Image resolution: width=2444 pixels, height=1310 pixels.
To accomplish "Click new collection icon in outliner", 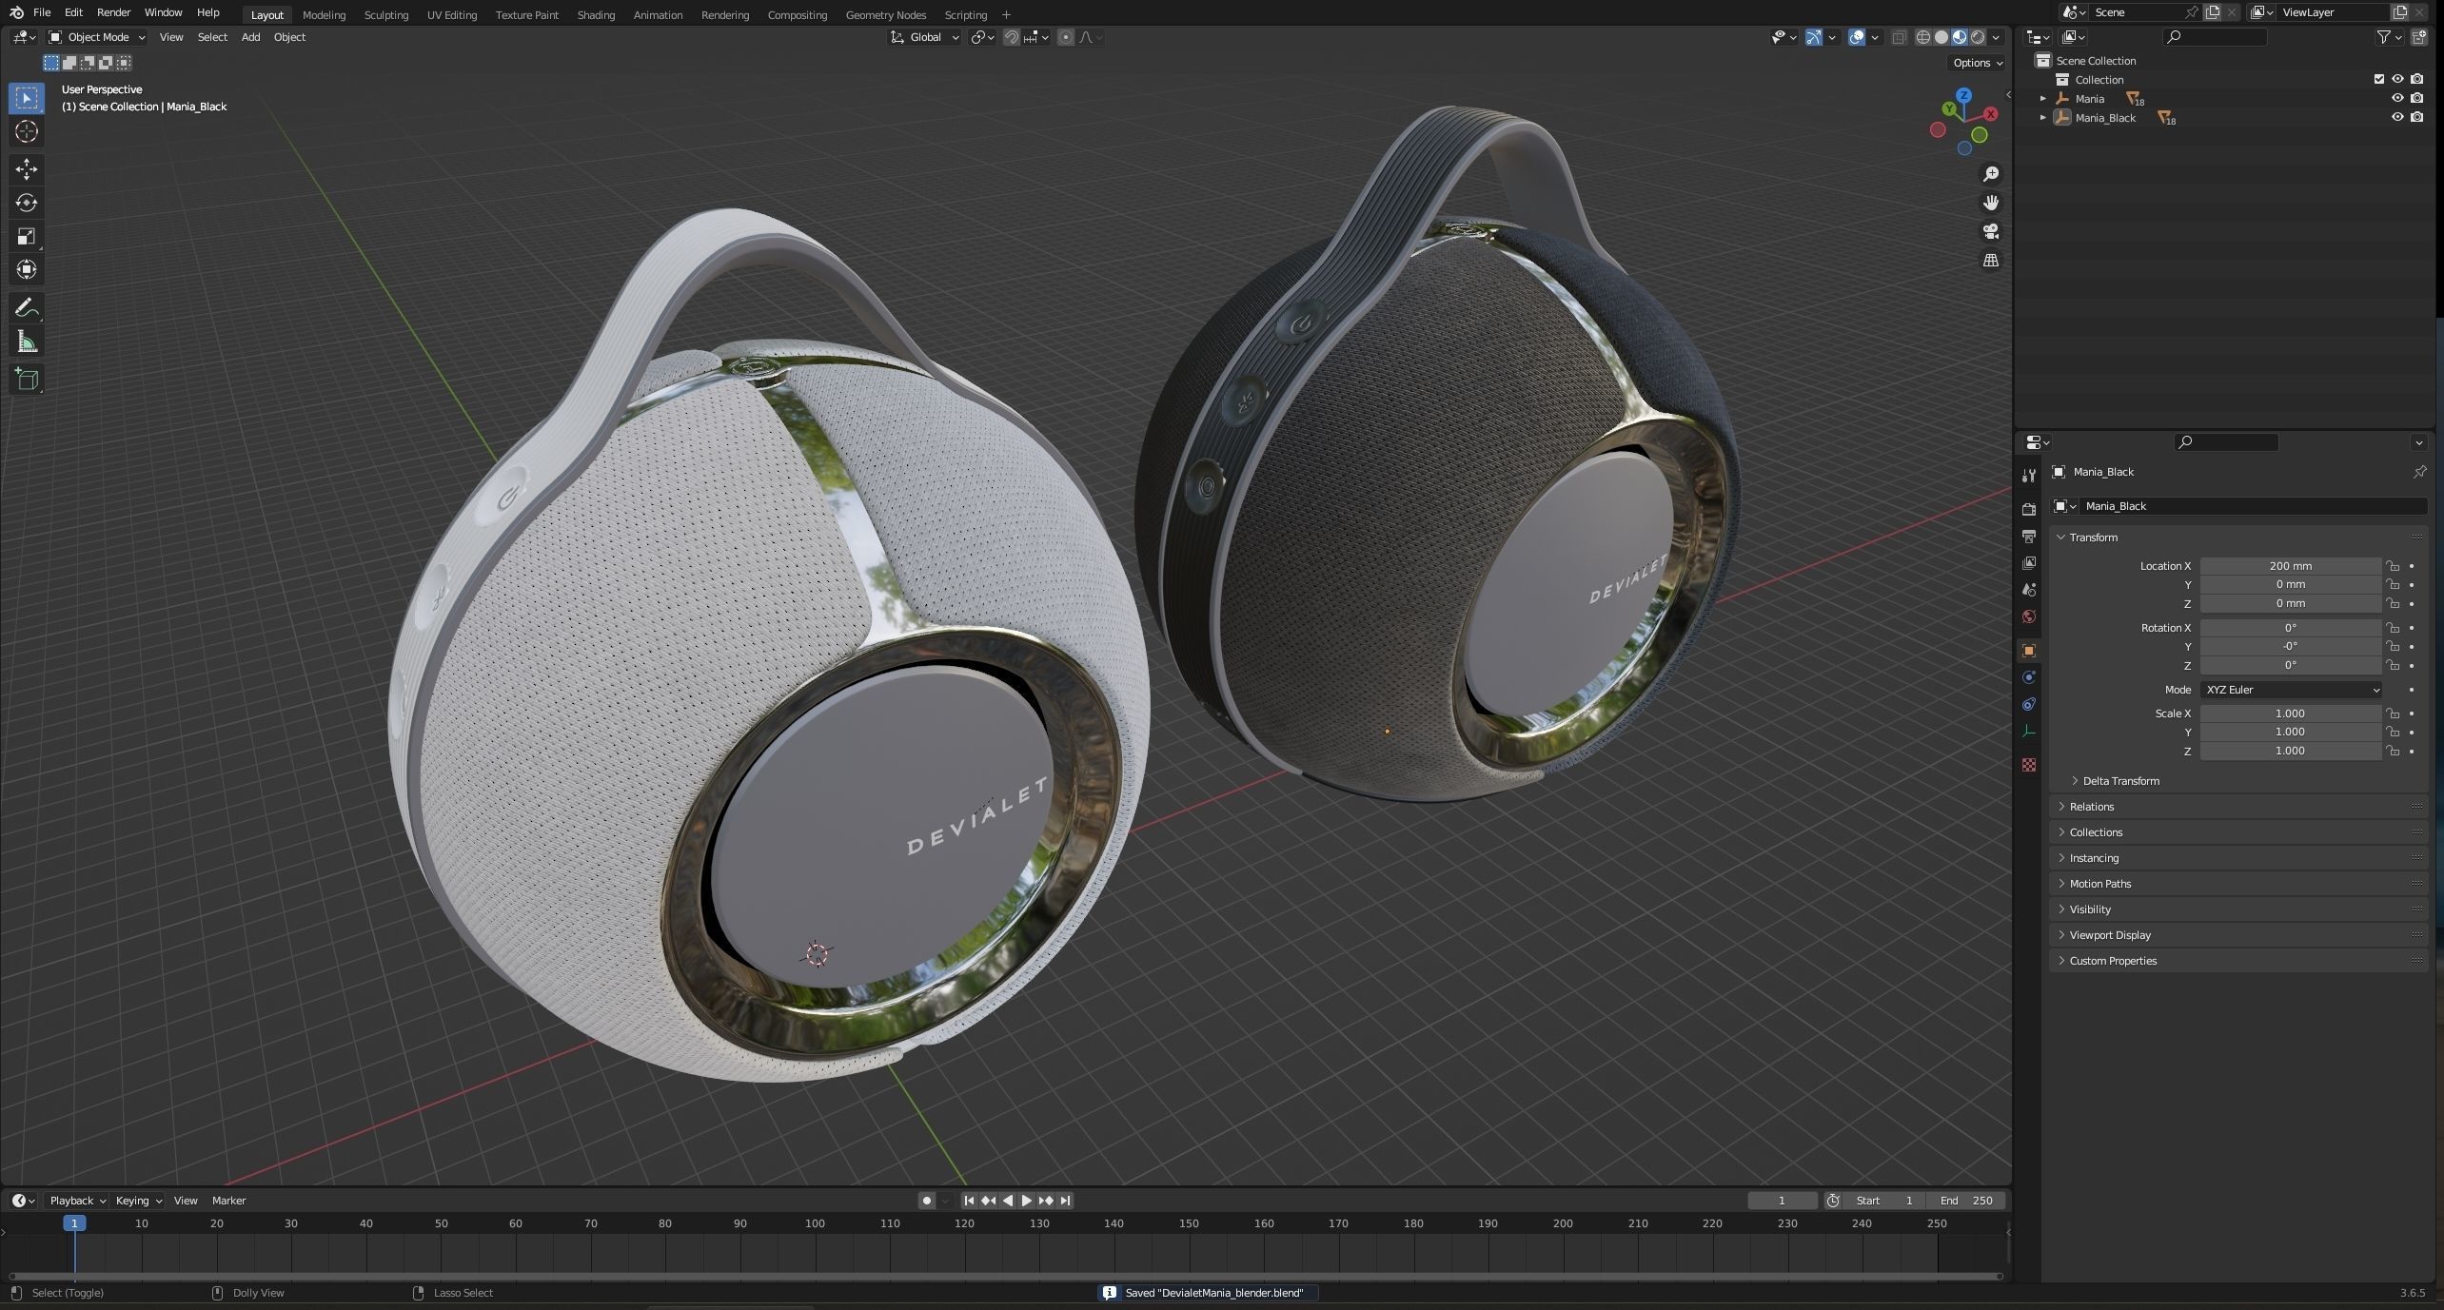I will [x=2419, y=37].
